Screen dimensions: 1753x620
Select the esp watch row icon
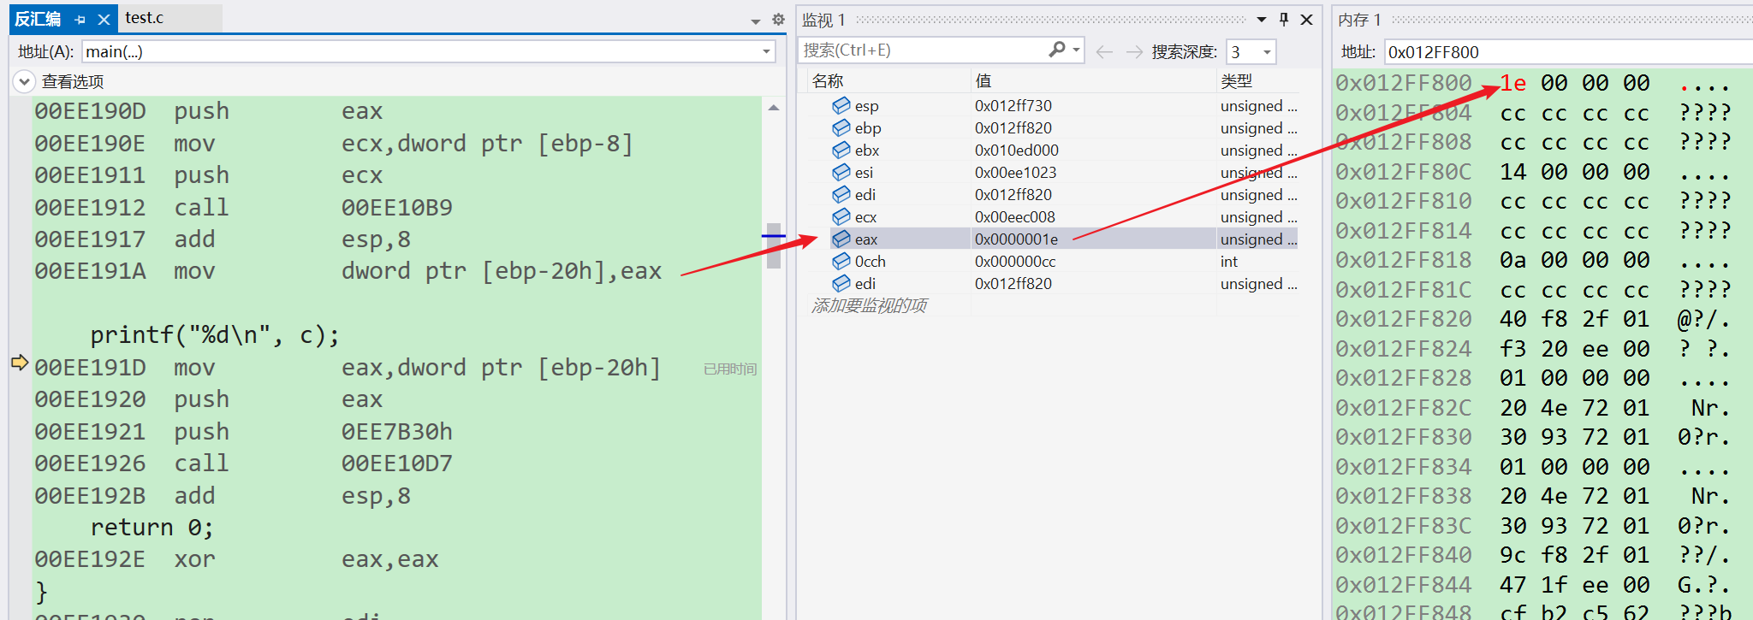(x=841, y=105)
